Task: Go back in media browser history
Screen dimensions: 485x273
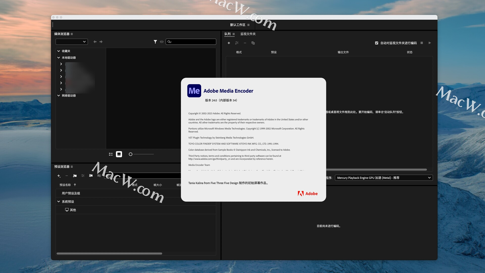Action: point(95,42)
